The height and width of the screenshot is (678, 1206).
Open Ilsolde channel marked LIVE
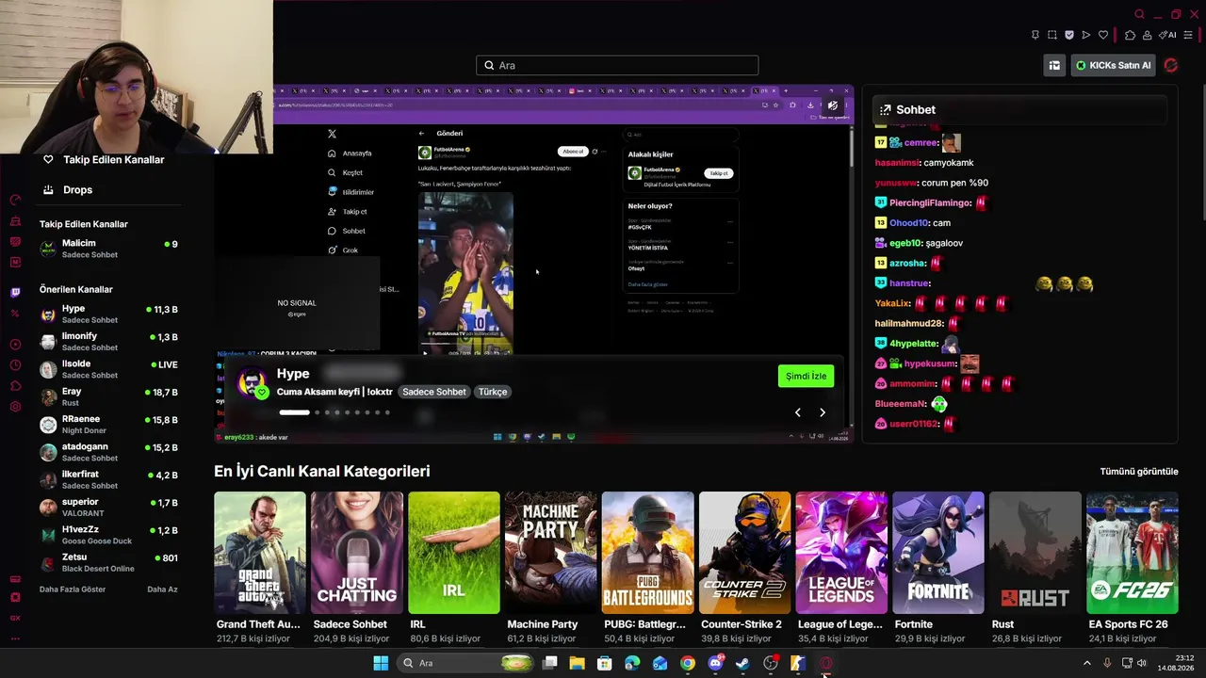tap(108, 369)
